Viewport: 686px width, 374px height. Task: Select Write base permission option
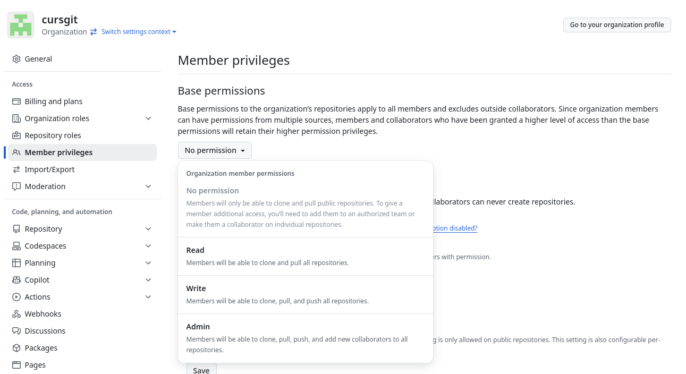(x=306, y=294)
